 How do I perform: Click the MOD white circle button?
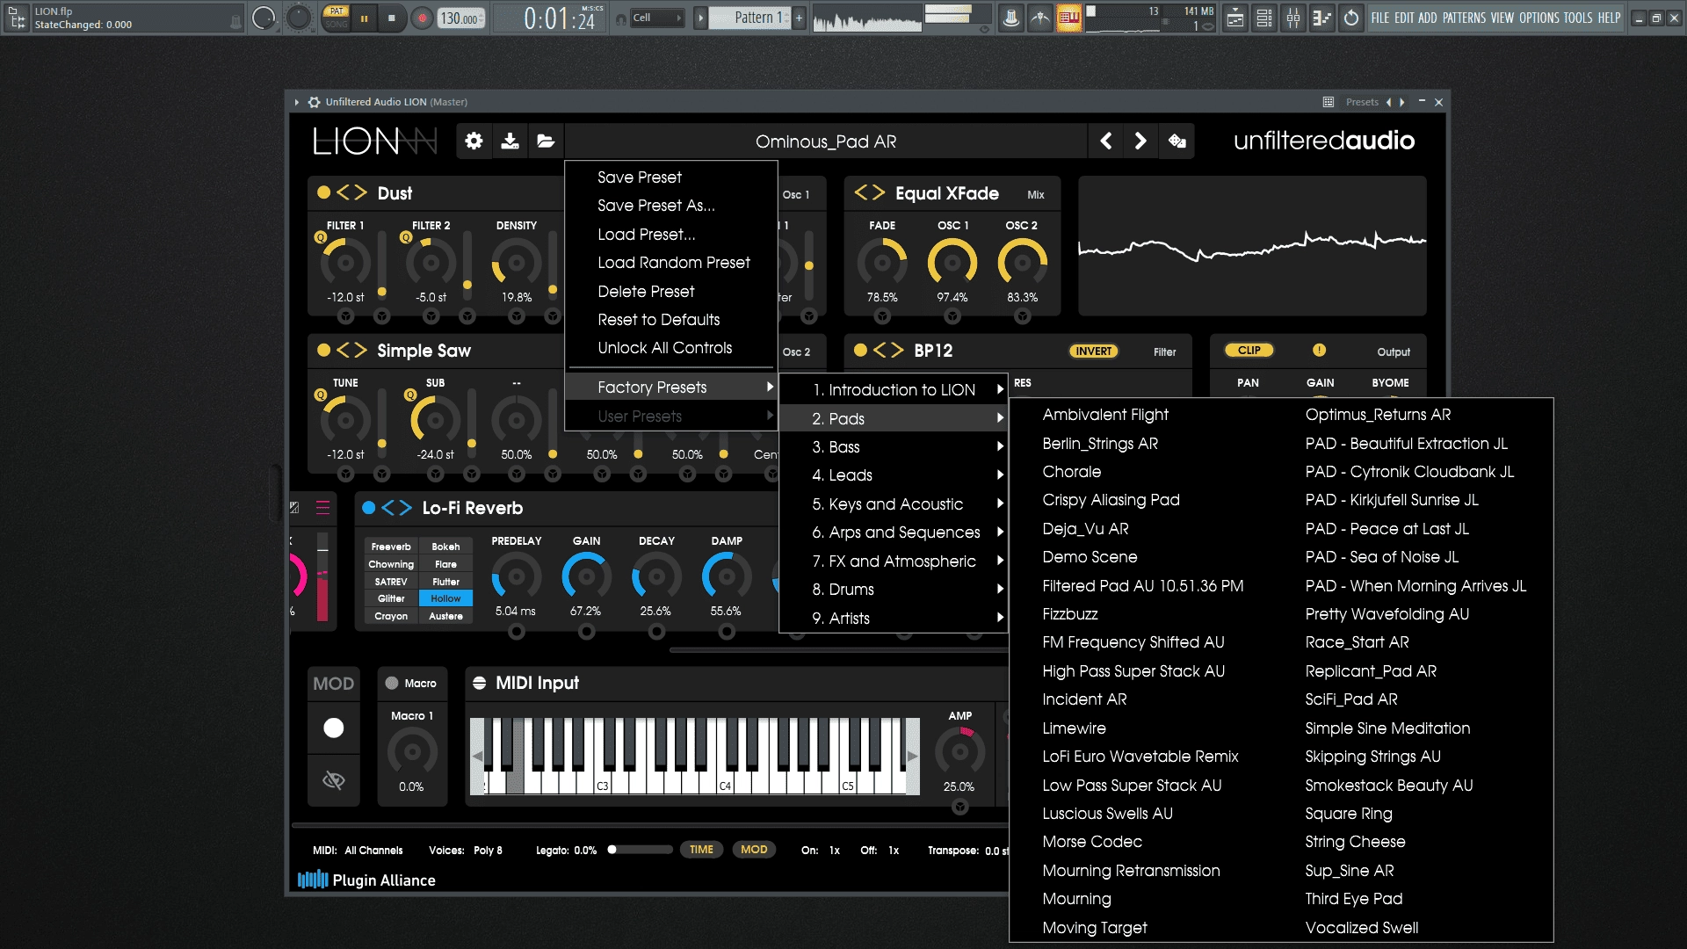(x=334, y=728)
